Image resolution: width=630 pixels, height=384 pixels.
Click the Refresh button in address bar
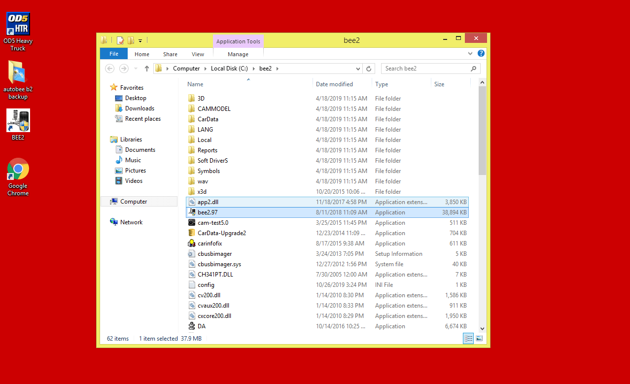369,69
